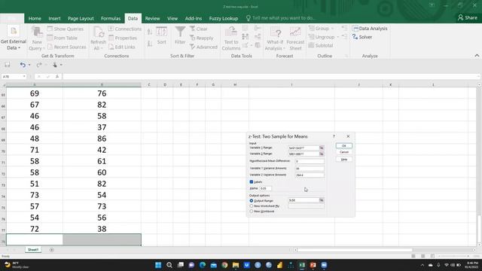Open the Fuzzy Lookup tab
The width and height of the screenshot is (482, 271).
coord(224,18)
